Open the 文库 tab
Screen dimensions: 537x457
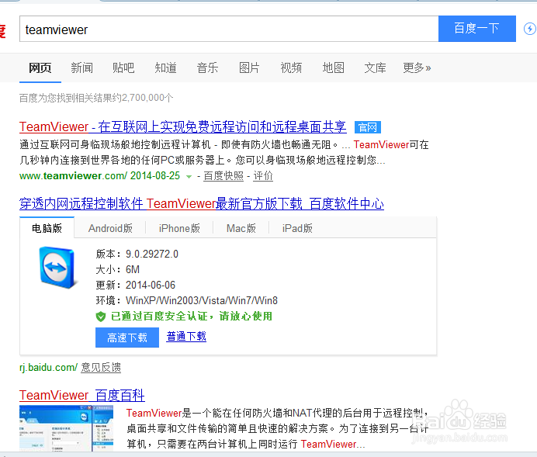click(375, 68)
